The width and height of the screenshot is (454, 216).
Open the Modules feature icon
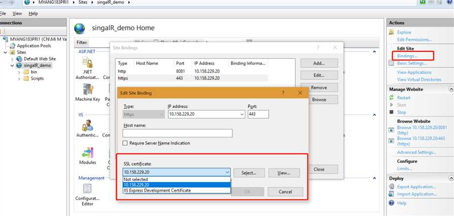[x=87, y=153]
